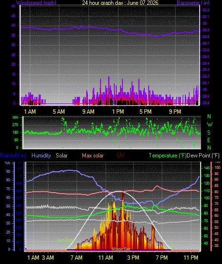The height and width of the screenshot is (264, 222).
Task: Click the "Windspeed (mph)" axis title
Action: (36, 3)
